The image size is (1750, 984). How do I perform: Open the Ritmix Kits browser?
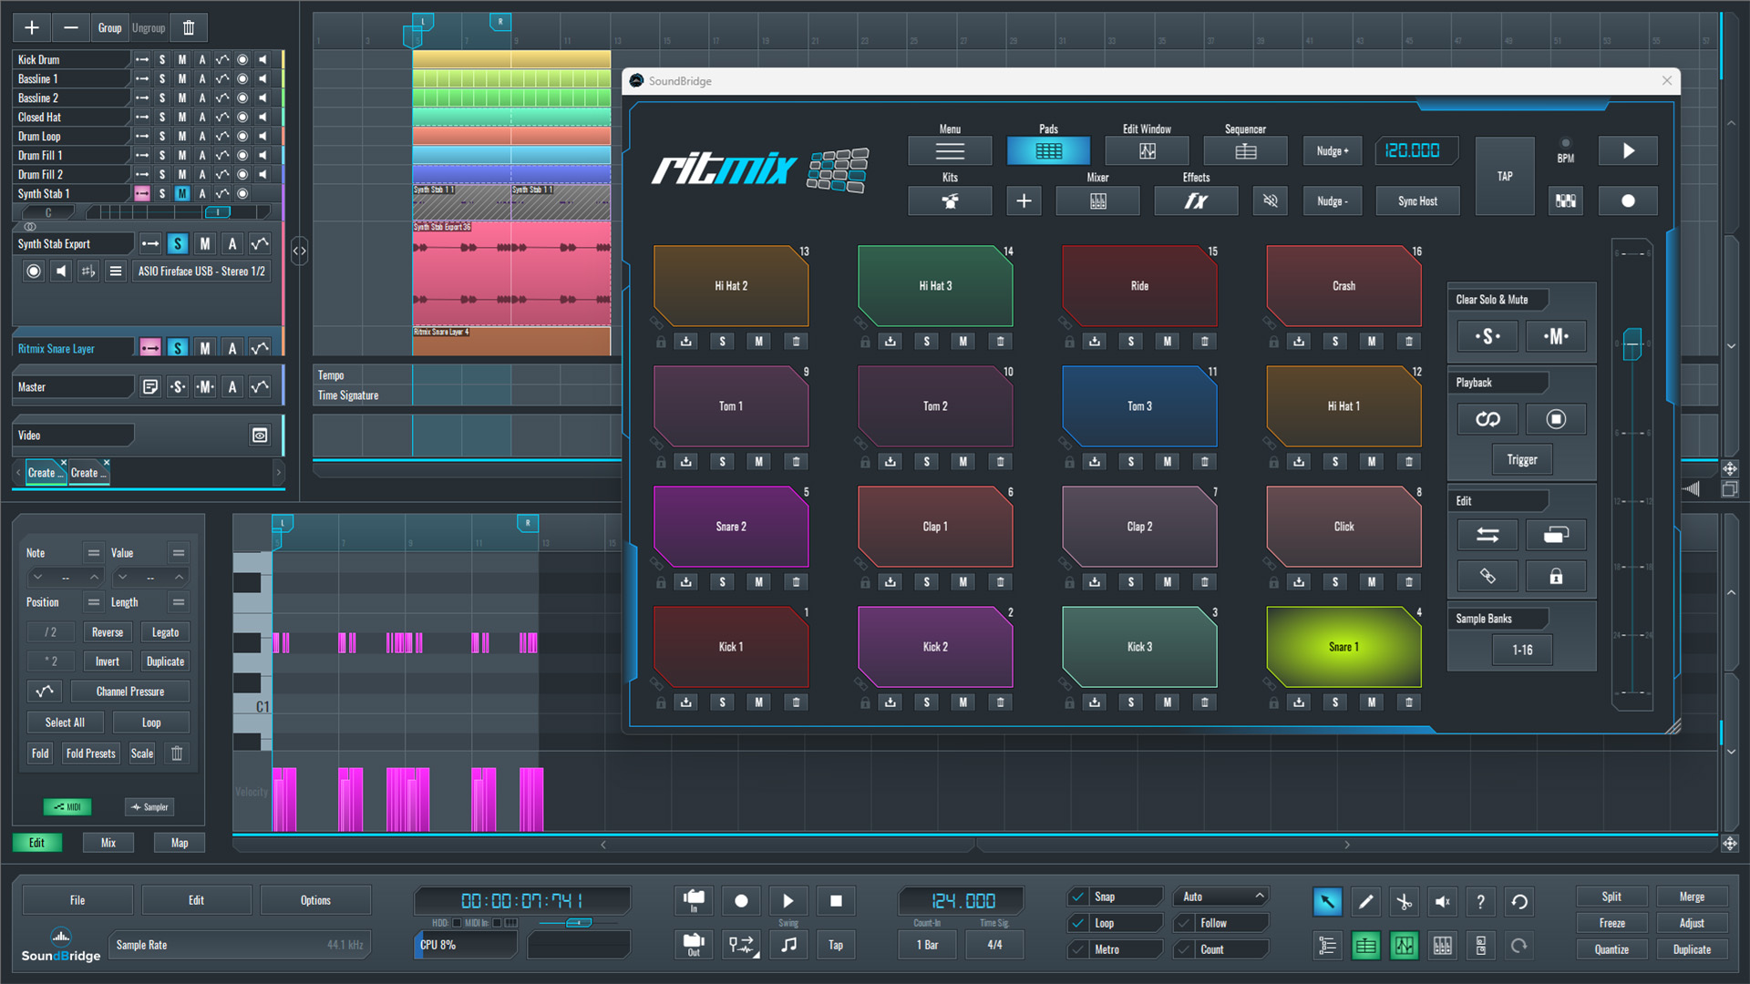[x=950, y=201]
